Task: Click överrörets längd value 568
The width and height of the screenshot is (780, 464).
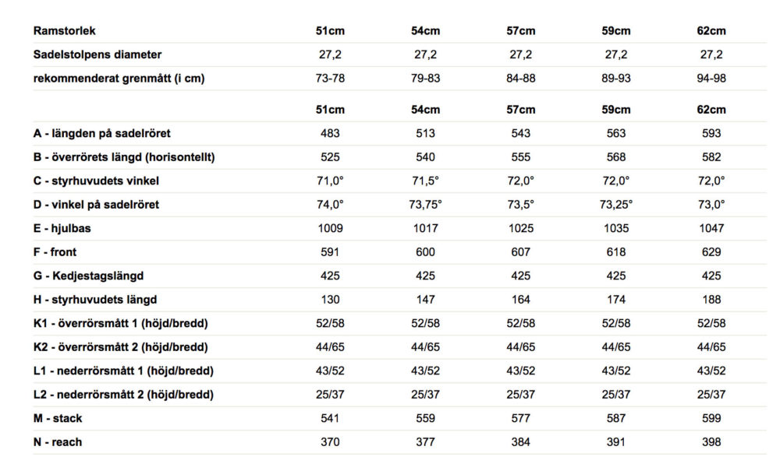Action: (616, 157)
